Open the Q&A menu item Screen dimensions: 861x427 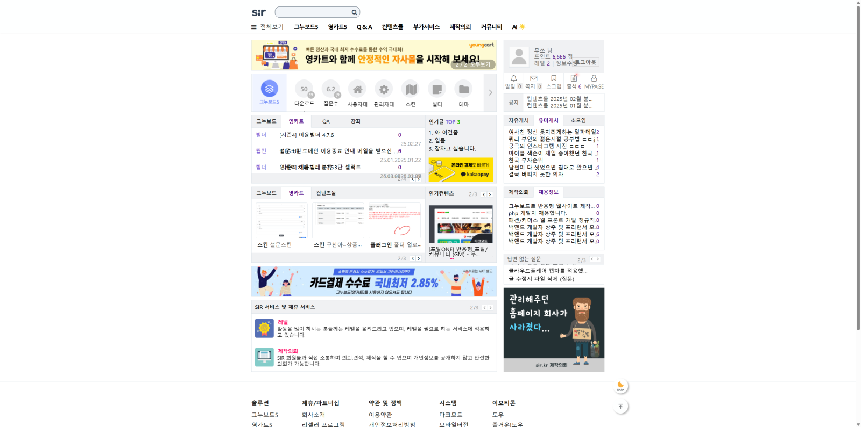[364, 27]
